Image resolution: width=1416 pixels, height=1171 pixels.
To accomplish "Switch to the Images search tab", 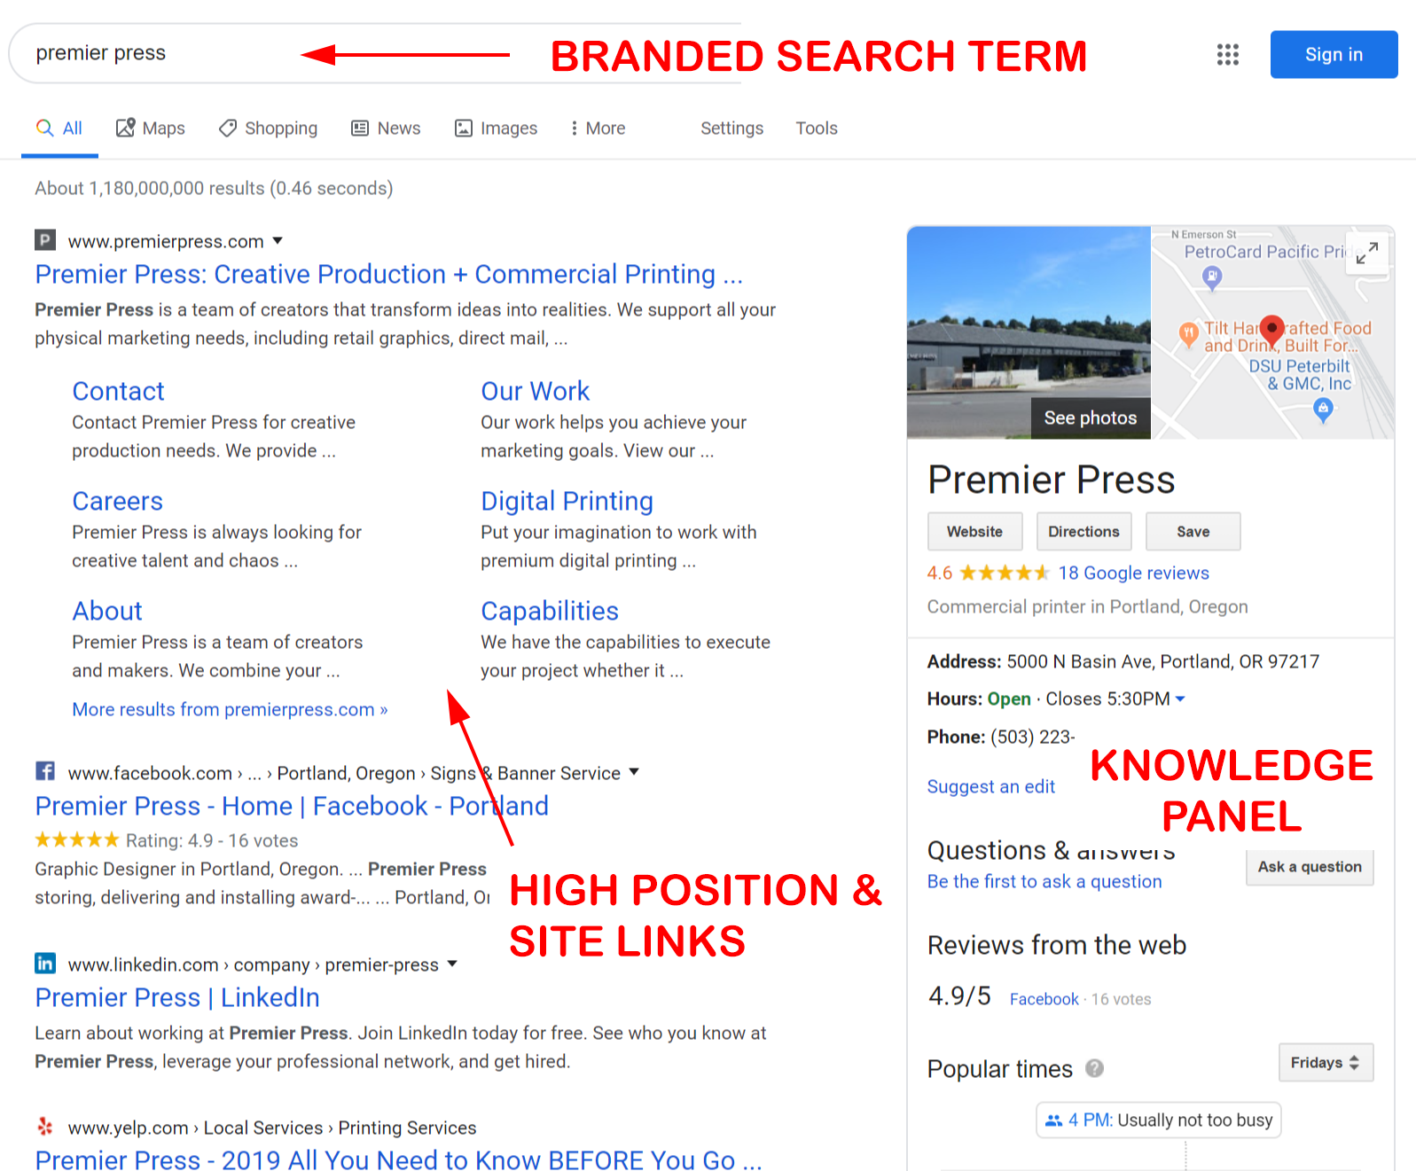I will point(497,129).
